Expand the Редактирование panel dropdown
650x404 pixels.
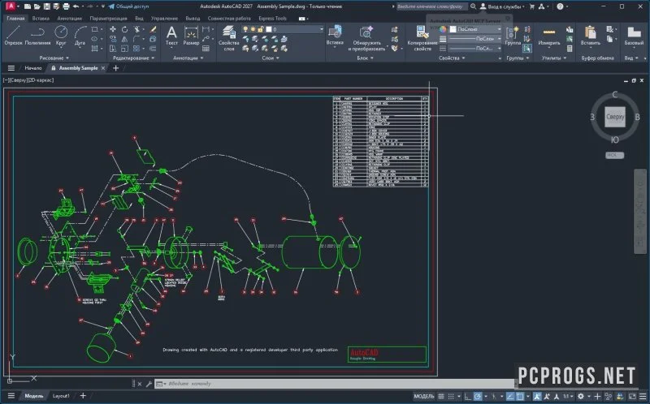[133, 58]
